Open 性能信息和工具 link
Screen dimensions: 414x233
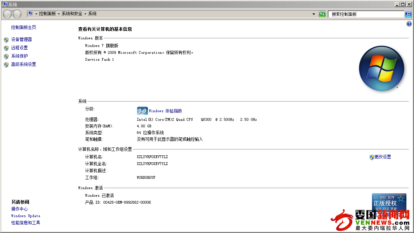point(26,223)
